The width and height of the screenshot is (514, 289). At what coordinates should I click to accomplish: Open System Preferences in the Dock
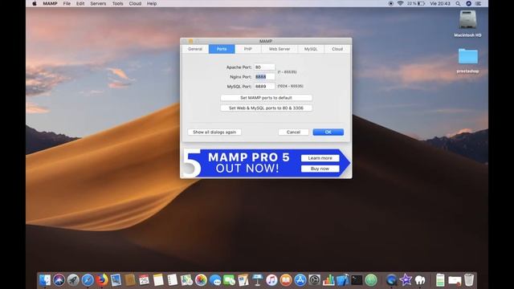[x=314, y=280]
